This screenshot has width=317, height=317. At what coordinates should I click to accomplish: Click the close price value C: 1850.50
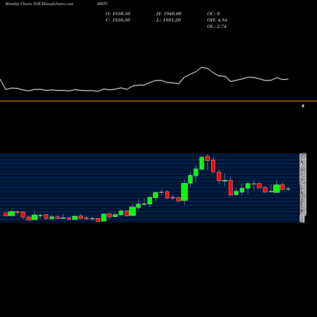(x=118, y=20)
